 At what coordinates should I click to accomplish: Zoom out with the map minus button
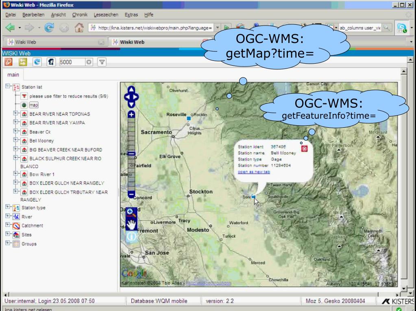pos(131,194)
